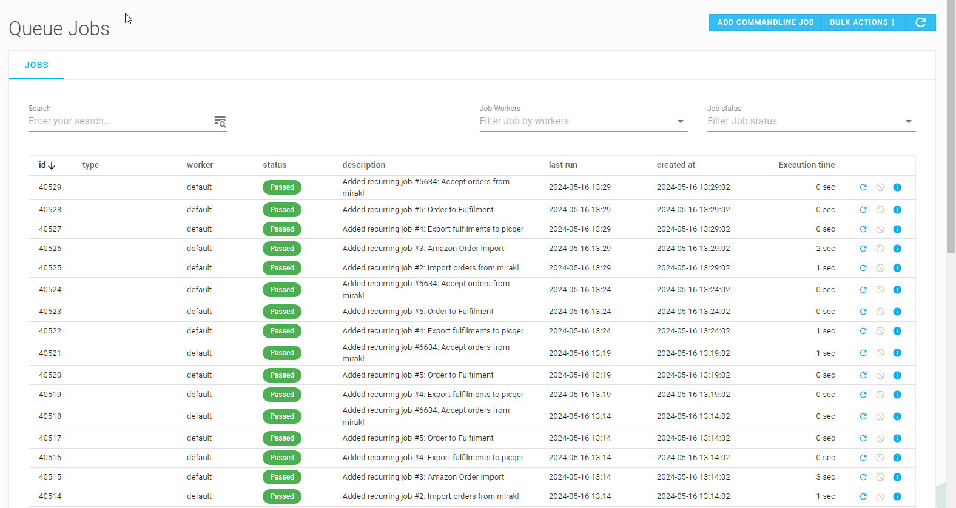Image resolution: width=956 pixels, height=508 pixels.
Task: Cancel job 40524 with the block icon
Action: click(x=880, y=290)
